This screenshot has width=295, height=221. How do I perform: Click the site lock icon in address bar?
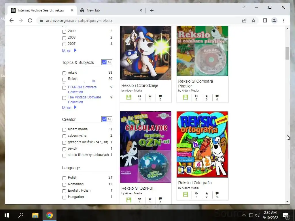(x=41, y=20)
